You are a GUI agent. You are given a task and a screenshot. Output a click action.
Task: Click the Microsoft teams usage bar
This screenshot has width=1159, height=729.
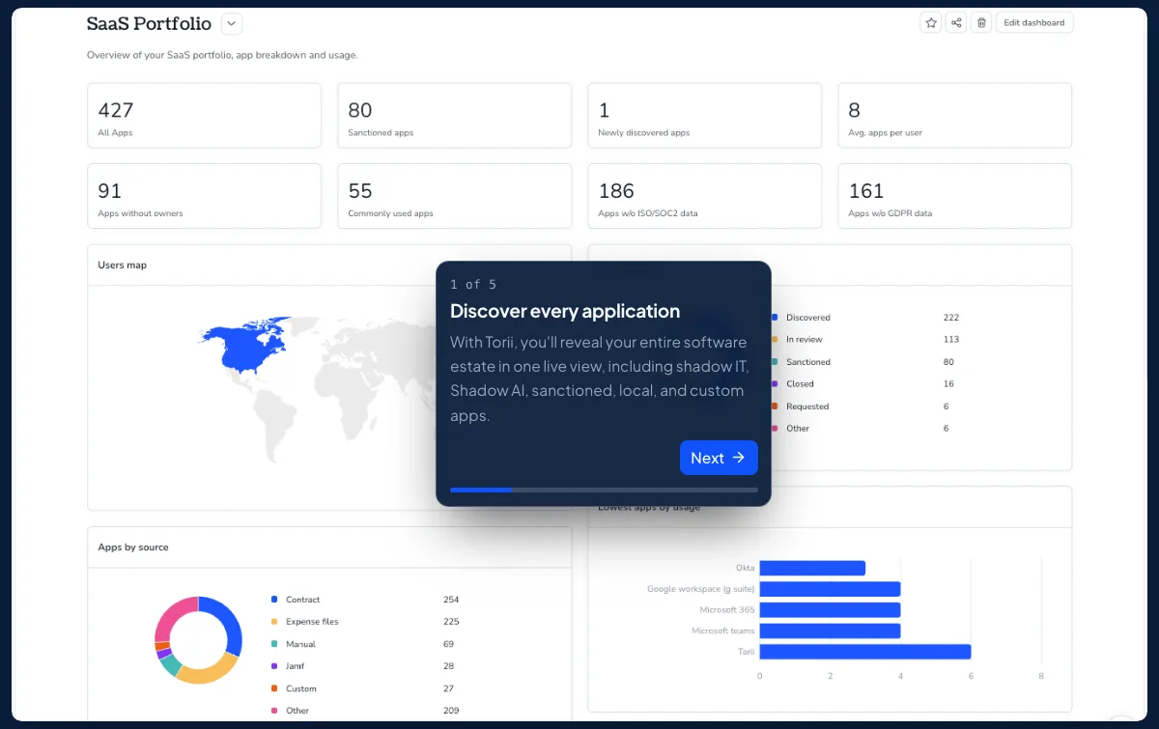(830, 631)
